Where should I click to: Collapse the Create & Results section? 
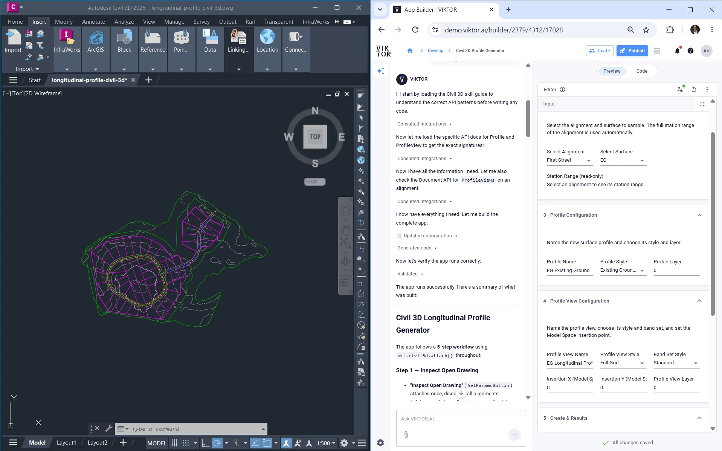pyautogui.click(x=699, y=418)
